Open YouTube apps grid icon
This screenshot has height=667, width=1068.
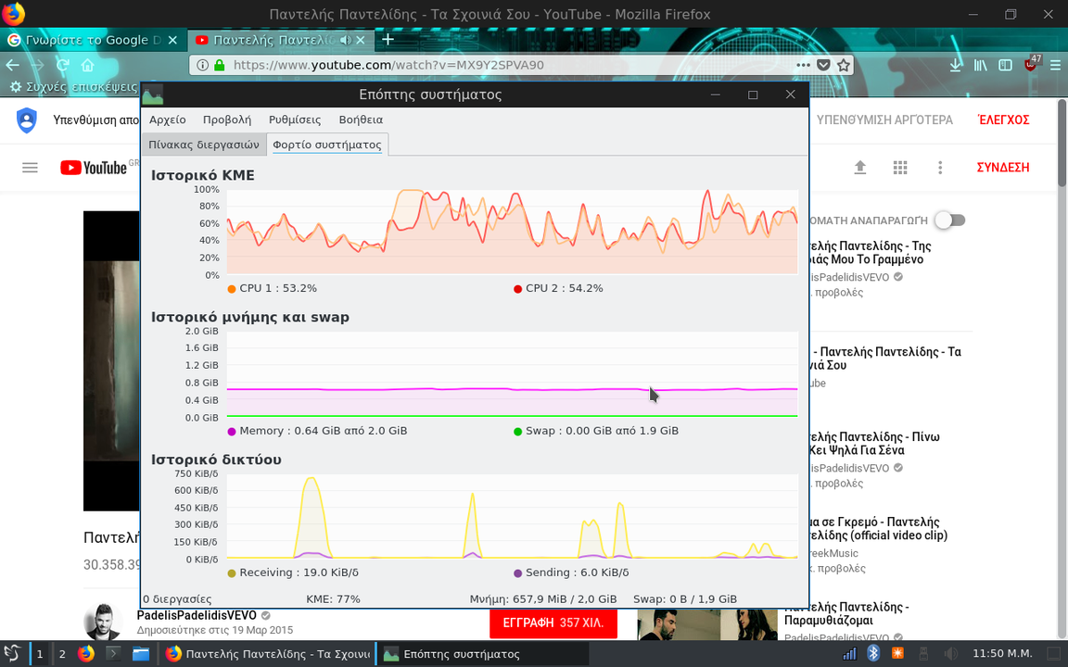click(900, 168)
